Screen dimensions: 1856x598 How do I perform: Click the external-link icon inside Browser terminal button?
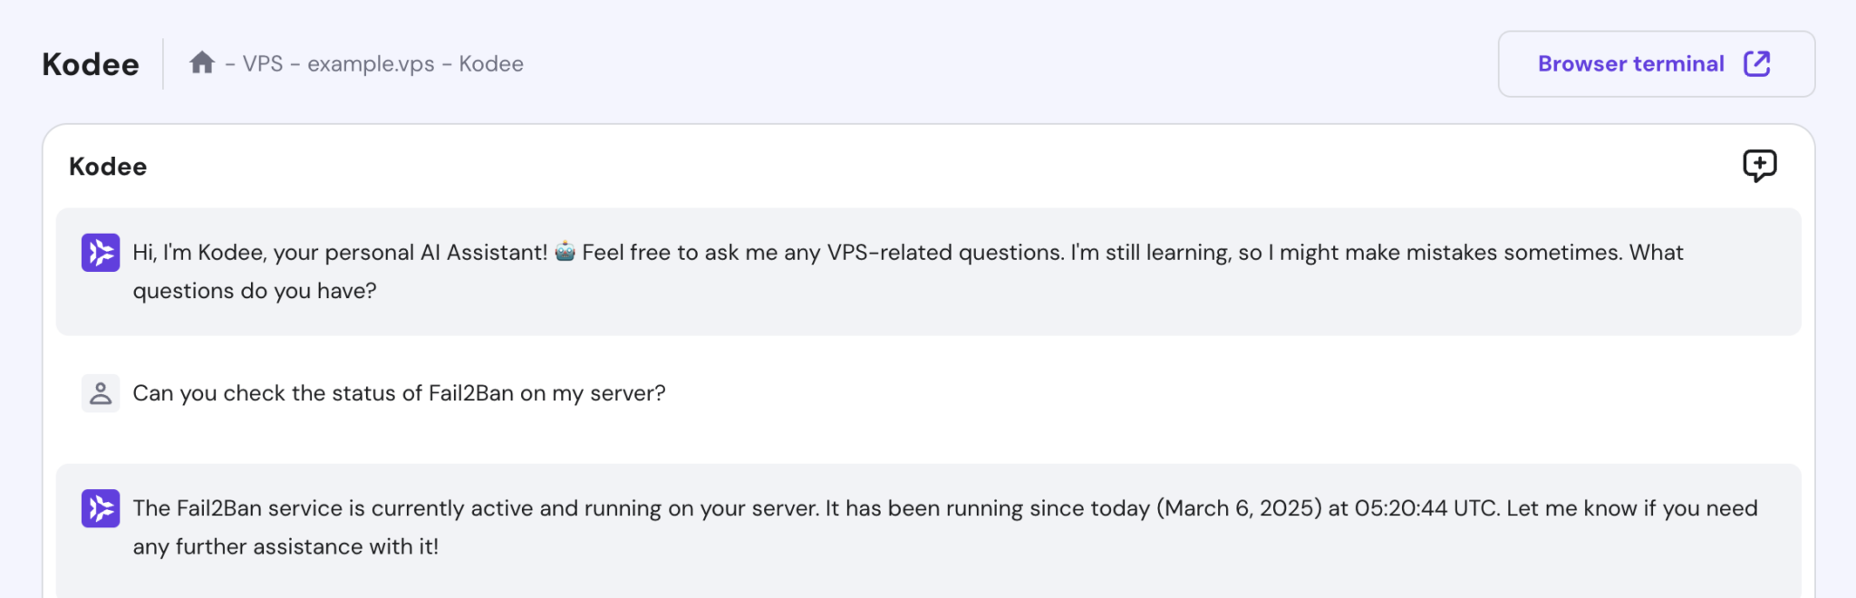click(x=1756, y=63)
